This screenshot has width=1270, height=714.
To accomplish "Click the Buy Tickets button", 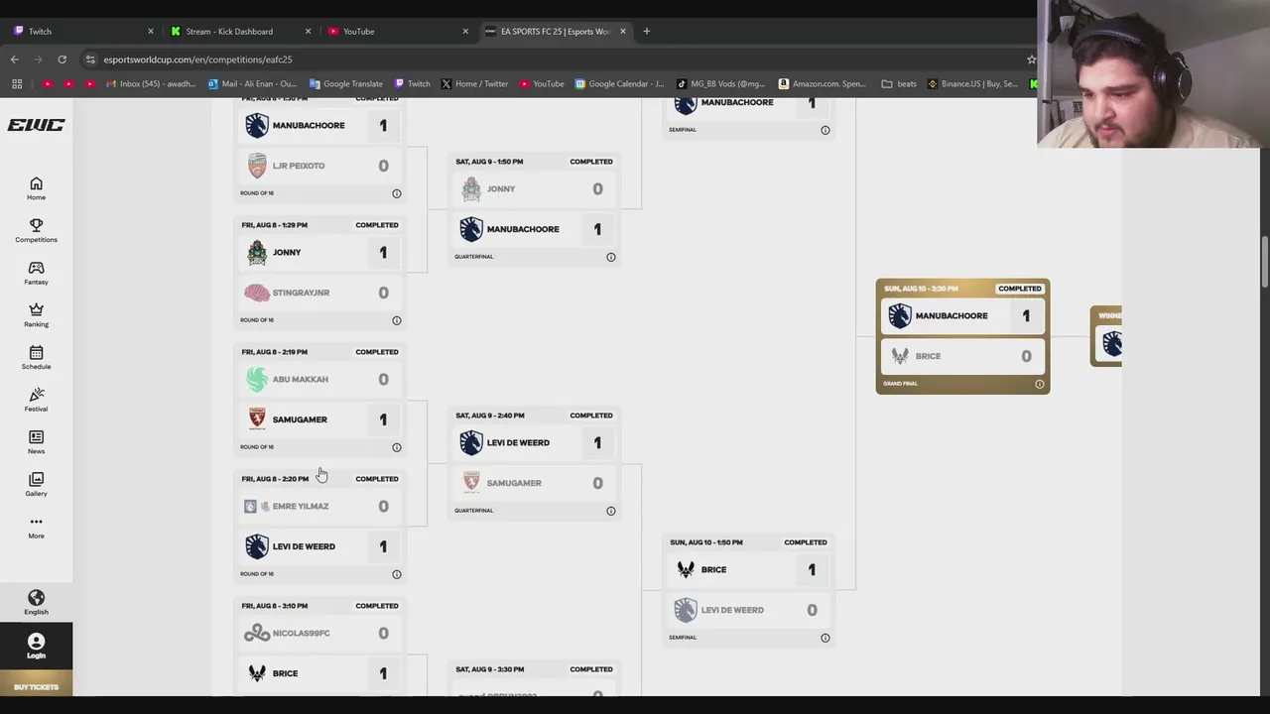I will point(36,686).
